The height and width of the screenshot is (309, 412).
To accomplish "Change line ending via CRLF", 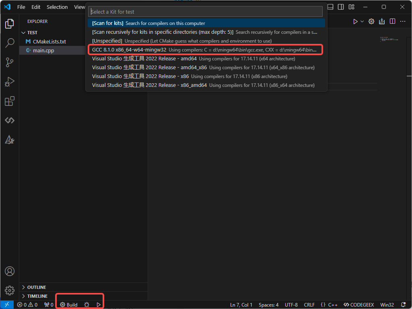I will click(309, 305).
